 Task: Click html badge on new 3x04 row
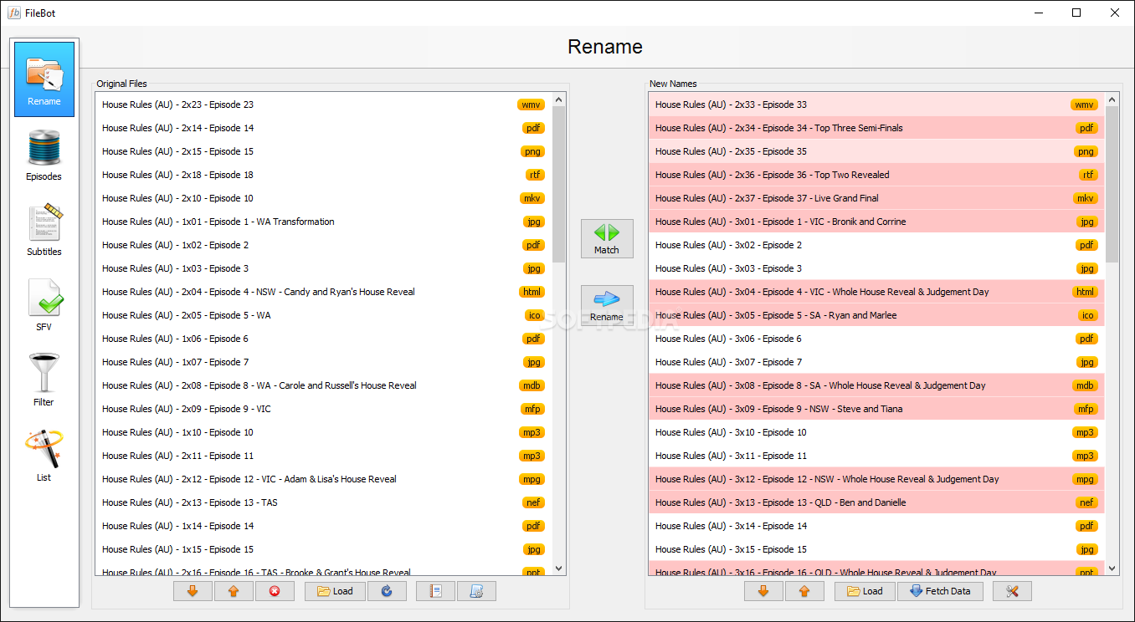[x=1085, y=292]
